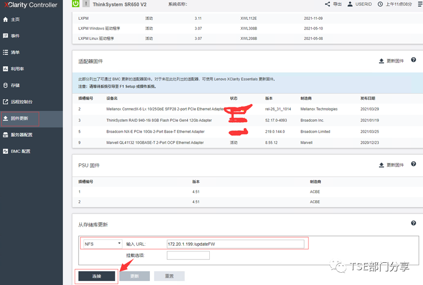Open the 存储 storage page

(x=15, y=86)
